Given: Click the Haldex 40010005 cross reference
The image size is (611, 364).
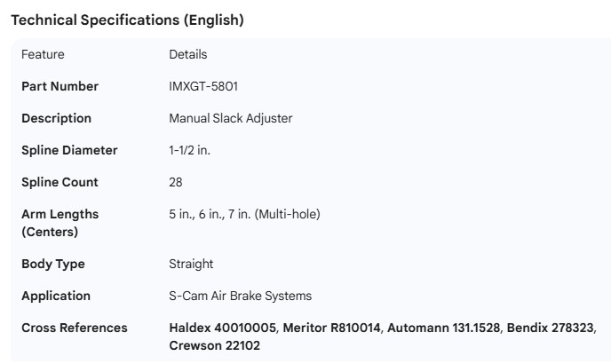Looking at the screenshot, I should tap(224, 328).
